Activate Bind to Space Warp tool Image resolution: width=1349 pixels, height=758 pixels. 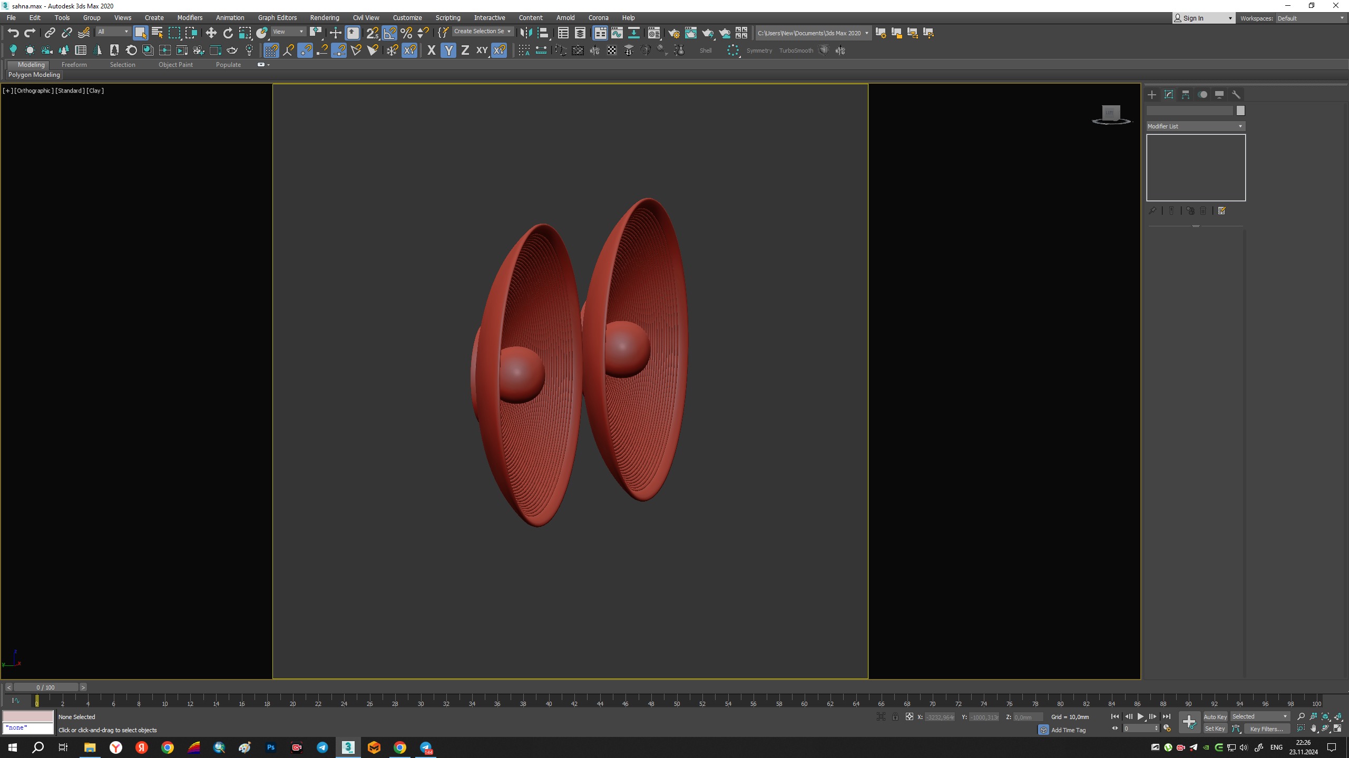click(x=84, y=33)
